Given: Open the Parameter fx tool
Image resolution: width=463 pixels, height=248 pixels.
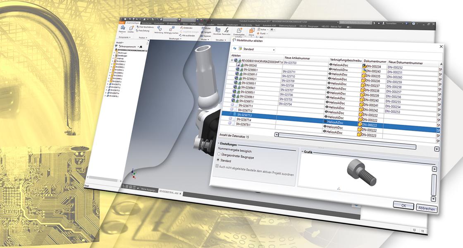Looking at the screenshot, I should pos(227,31).
